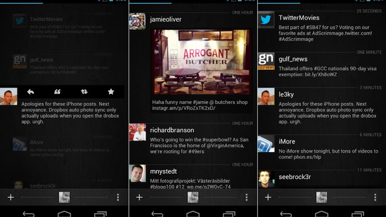Screen dimensions: 386x217
Task: Tap #49ers hashtag
Action: [x=196, y=151]
